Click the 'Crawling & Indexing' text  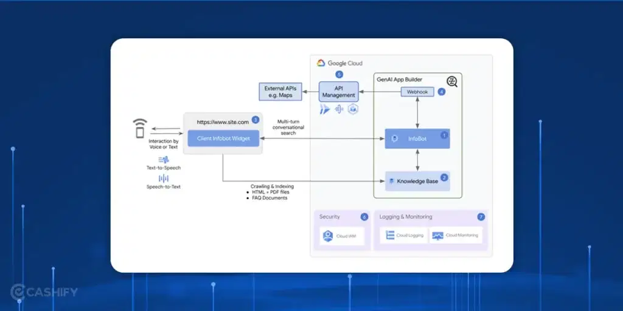tap(272, 186)
